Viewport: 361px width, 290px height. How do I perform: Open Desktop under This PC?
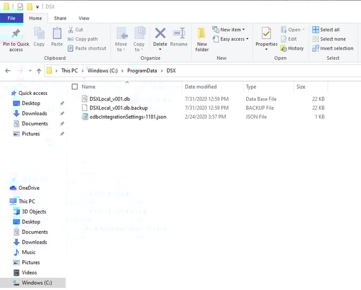pos(31,222)
